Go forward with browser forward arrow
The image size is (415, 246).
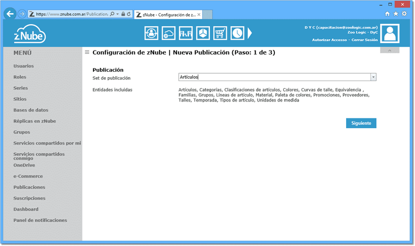pyautogui.click(x=22, y=14)
